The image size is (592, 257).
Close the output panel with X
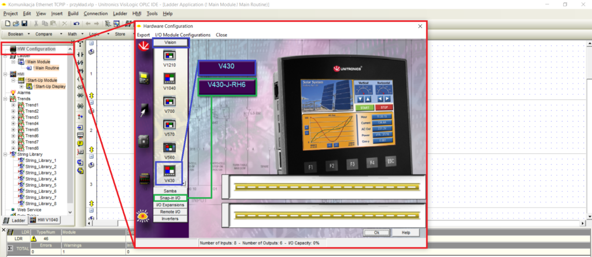(4, 229)
